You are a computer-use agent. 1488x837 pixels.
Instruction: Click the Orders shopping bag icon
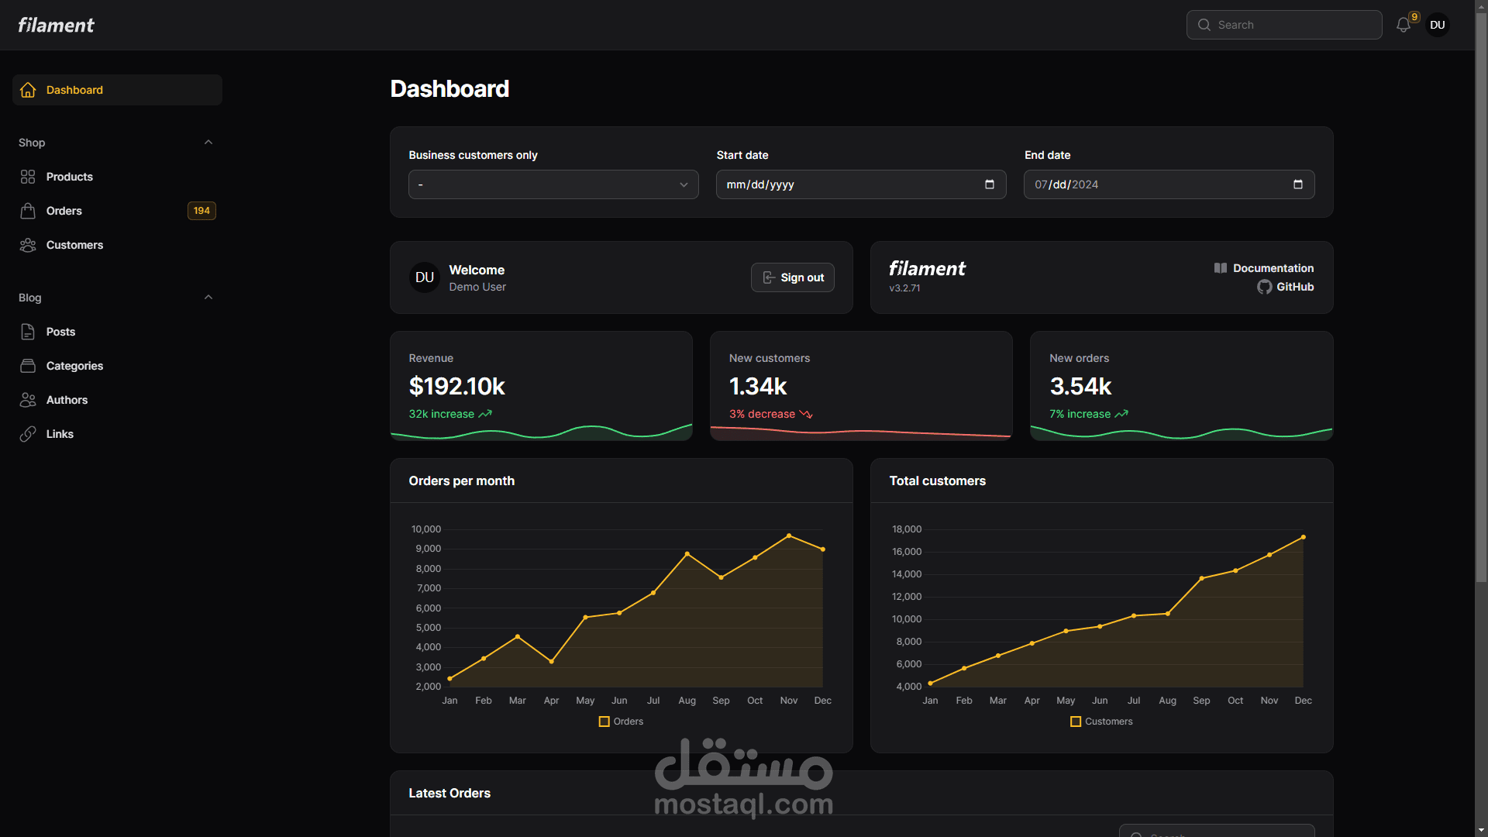point(28,211)
